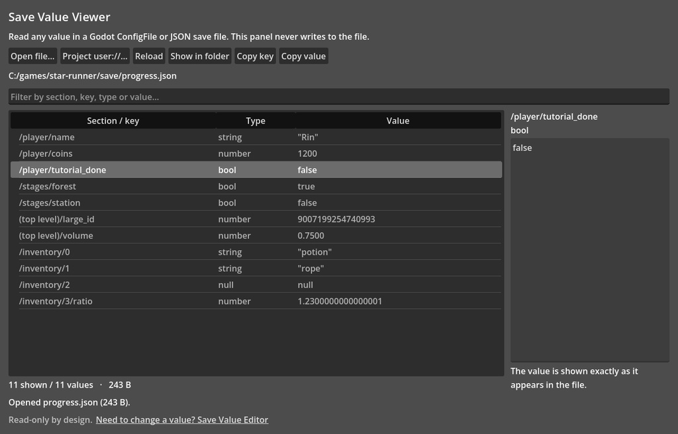Reload the current save file

[149, 56]
